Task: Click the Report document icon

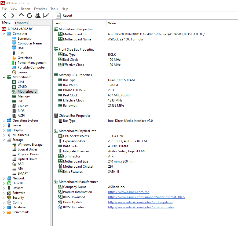Action: point(58,16)
